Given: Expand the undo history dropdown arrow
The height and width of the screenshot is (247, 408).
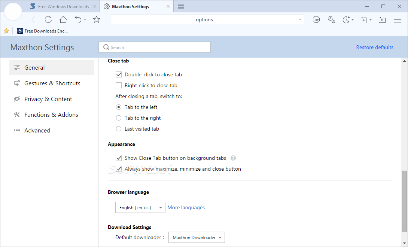Looking at the screenshot, I should [85, 19].
